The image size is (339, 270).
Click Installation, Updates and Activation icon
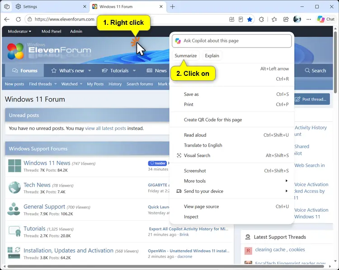pos(14,253)
